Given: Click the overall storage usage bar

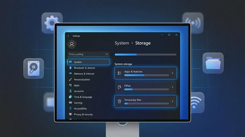Looking at the screenshot, I should (x=146, y=55).
